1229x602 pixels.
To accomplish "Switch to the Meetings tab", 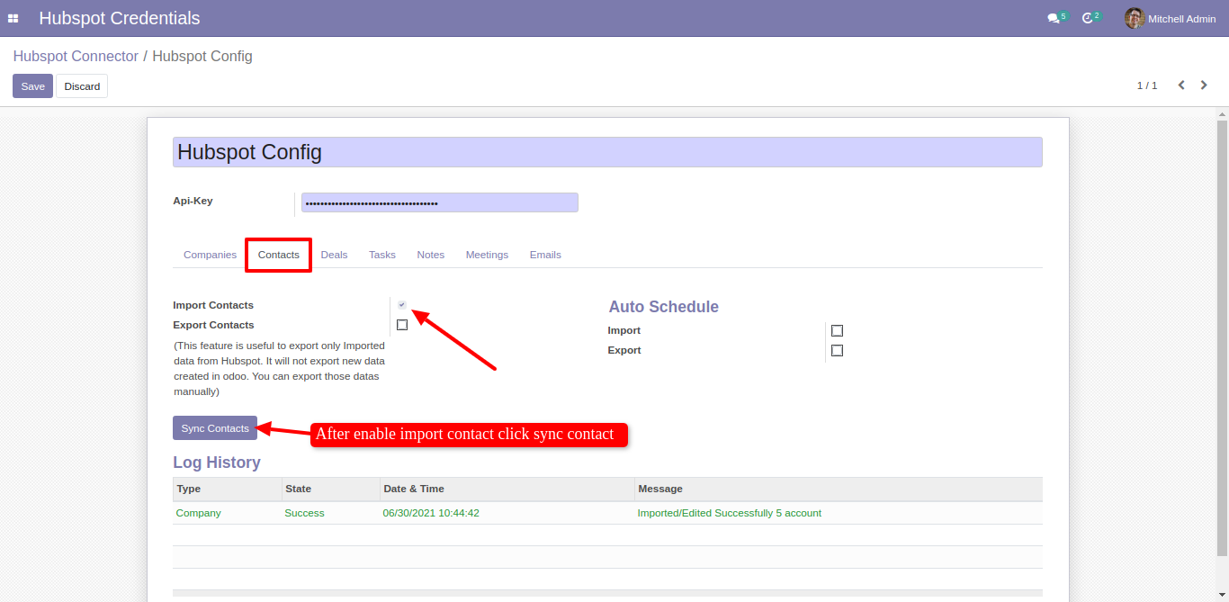I will point(487,255).
